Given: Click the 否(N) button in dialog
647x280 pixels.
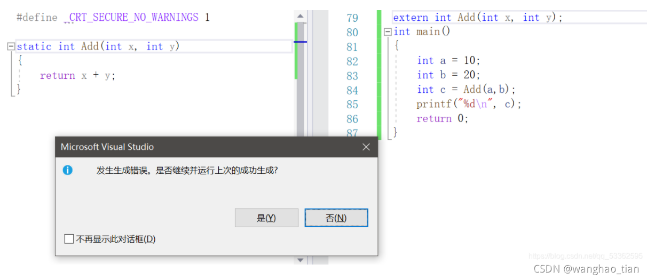Looking at the screenshot, I should (336, 218).
